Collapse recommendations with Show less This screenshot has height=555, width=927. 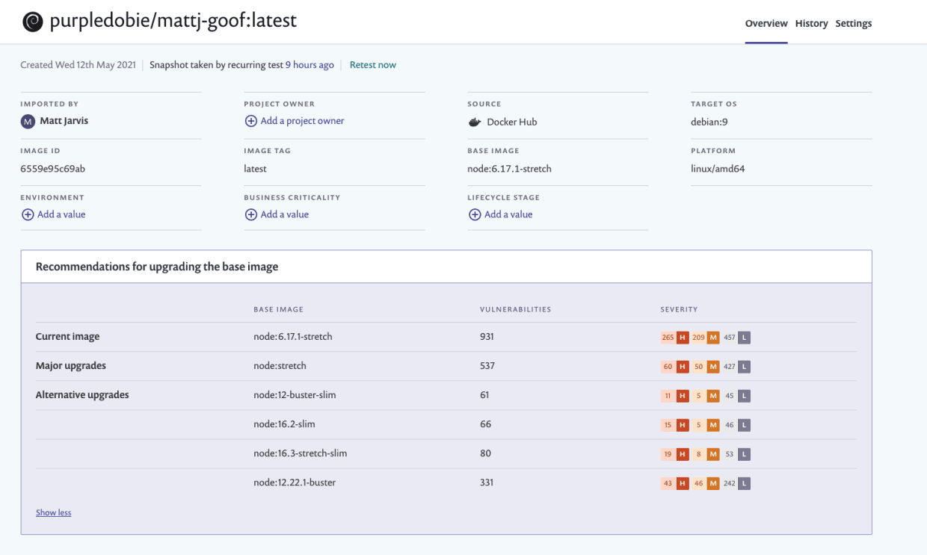54,512
